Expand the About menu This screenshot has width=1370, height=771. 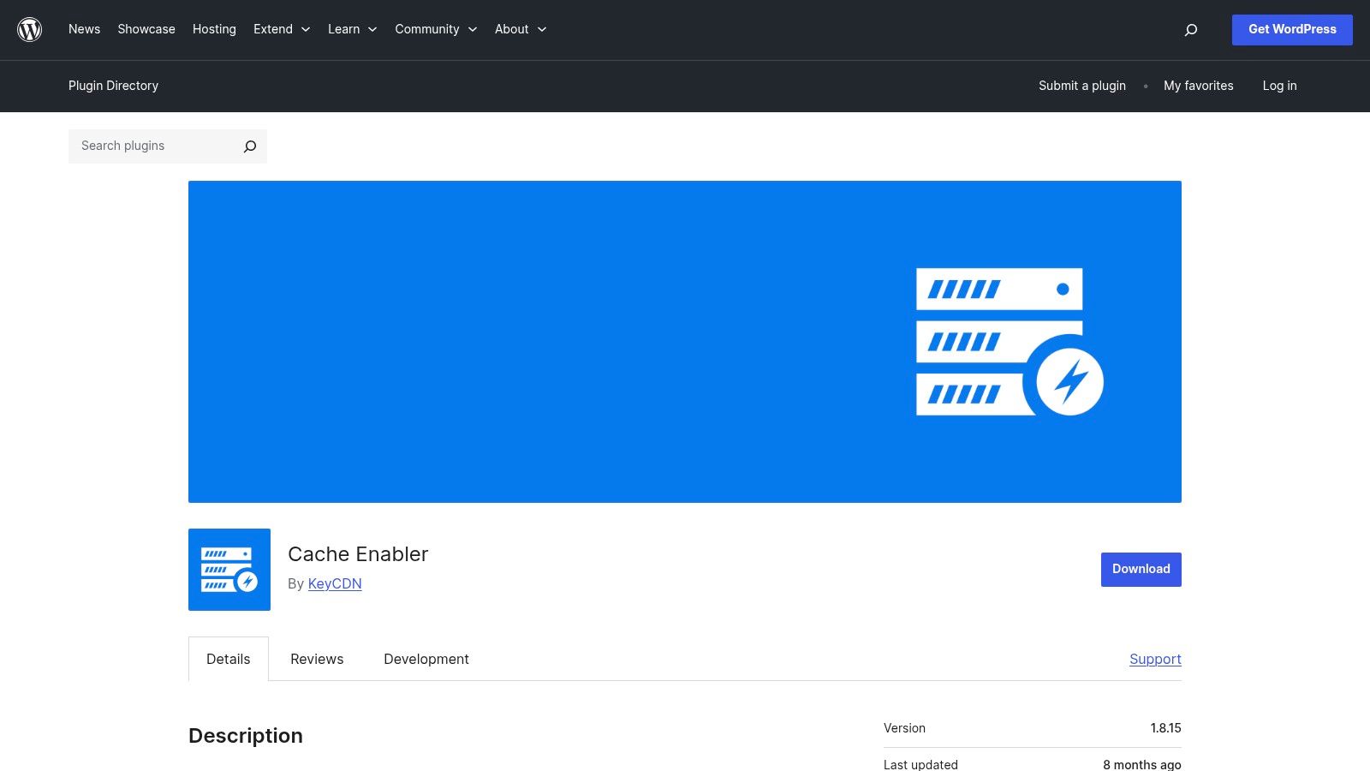[521, 29]
